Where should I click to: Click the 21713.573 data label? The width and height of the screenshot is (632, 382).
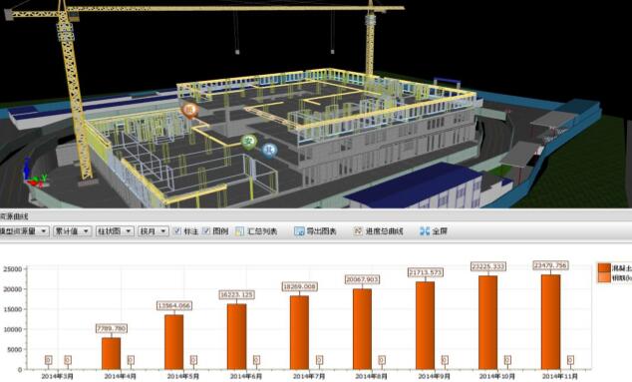[426, 272]
